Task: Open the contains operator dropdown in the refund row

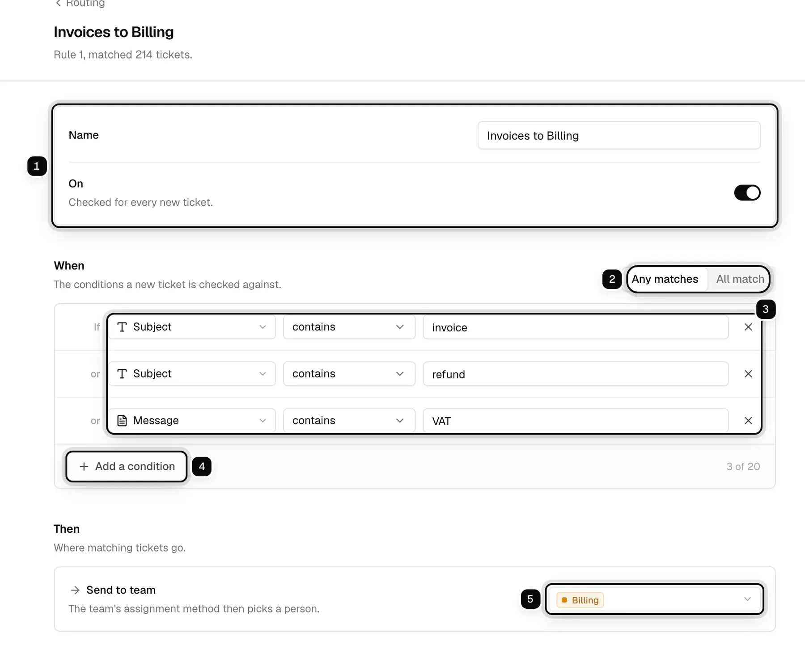Action: click(x=349, y=374)
